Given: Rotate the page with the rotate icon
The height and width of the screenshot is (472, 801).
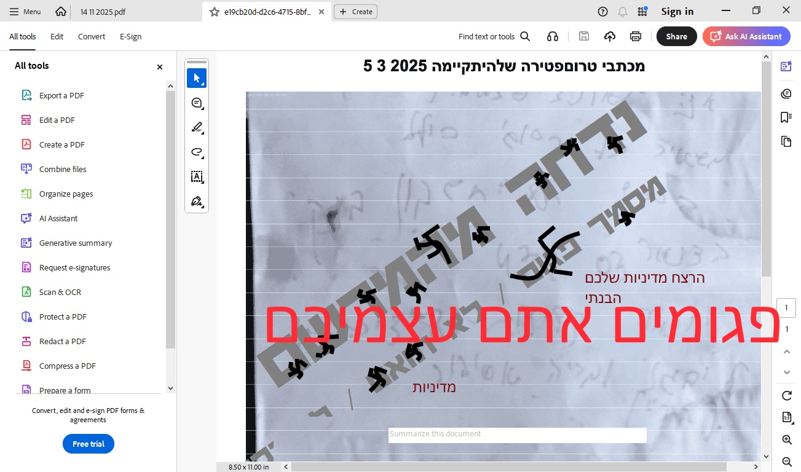Looking at the screenshot, I should (x=786, y=395).
